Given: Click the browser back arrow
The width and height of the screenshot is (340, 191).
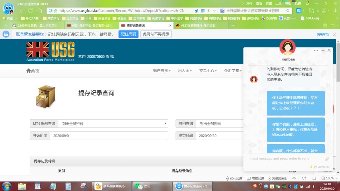Looking at the screenshot, I should 21,11.
